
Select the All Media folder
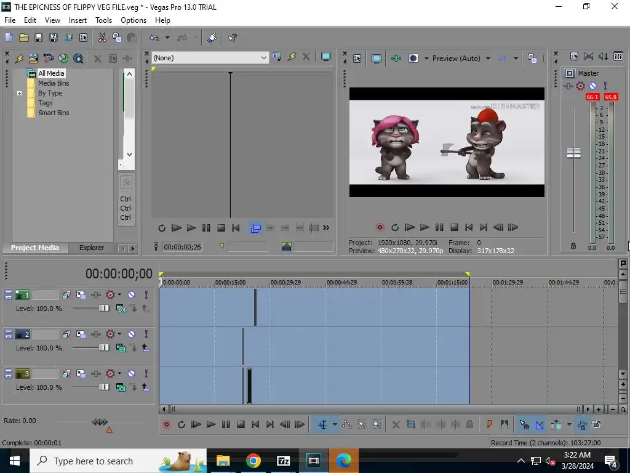click(50, 73)
